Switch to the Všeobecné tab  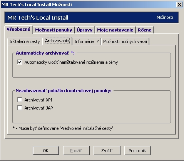pyautogui.click(x=18, y=29)
